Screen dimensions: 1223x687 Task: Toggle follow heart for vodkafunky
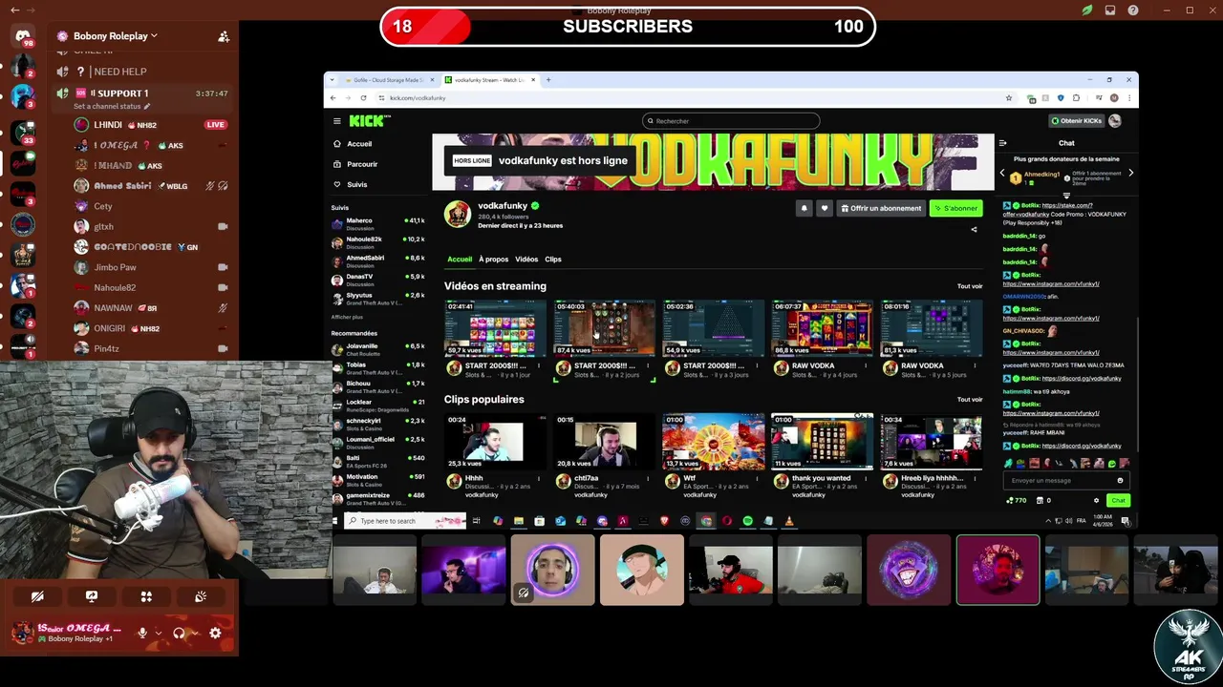coord(824,208)
